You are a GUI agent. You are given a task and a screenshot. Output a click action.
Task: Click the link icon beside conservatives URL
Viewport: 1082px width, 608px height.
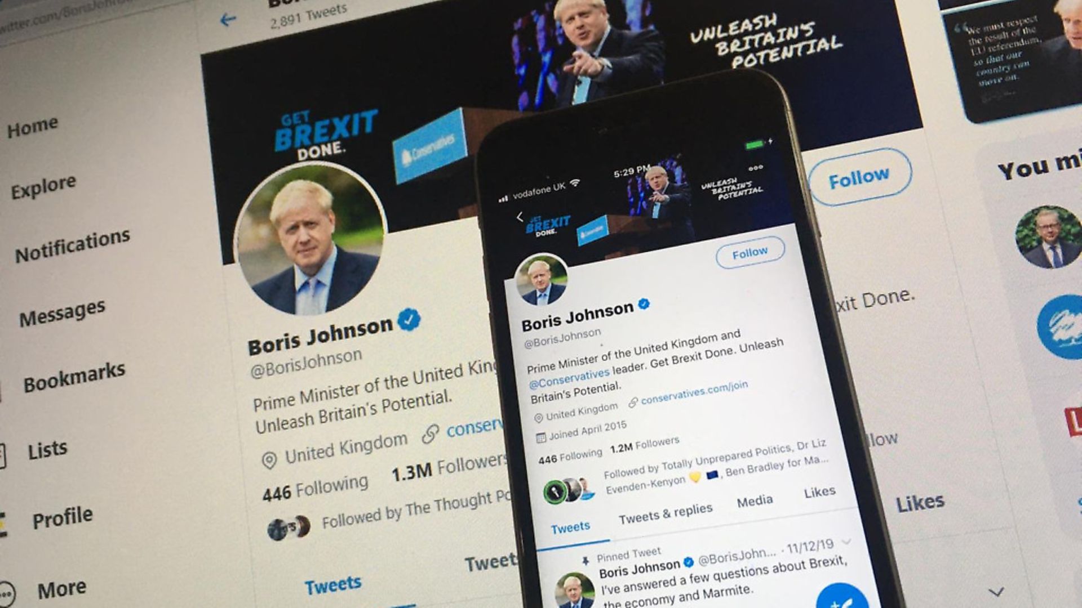click(431, 433)
